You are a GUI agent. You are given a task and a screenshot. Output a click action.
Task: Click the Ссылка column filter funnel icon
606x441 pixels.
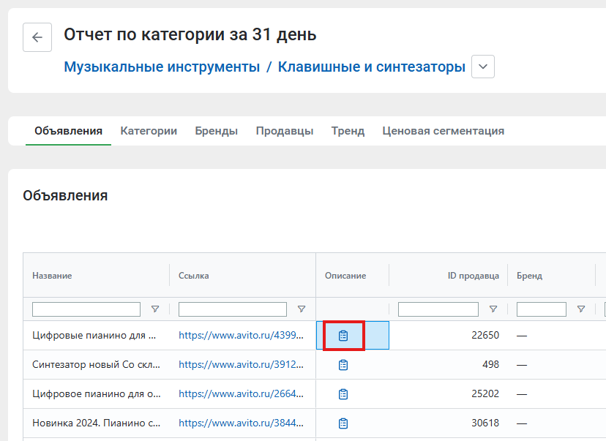pos(302,309)
